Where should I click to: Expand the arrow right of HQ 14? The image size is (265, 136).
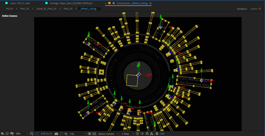click(17, 9)
